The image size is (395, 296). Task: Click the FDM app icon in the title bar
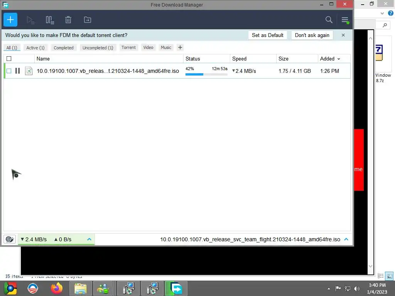[5, 5]
